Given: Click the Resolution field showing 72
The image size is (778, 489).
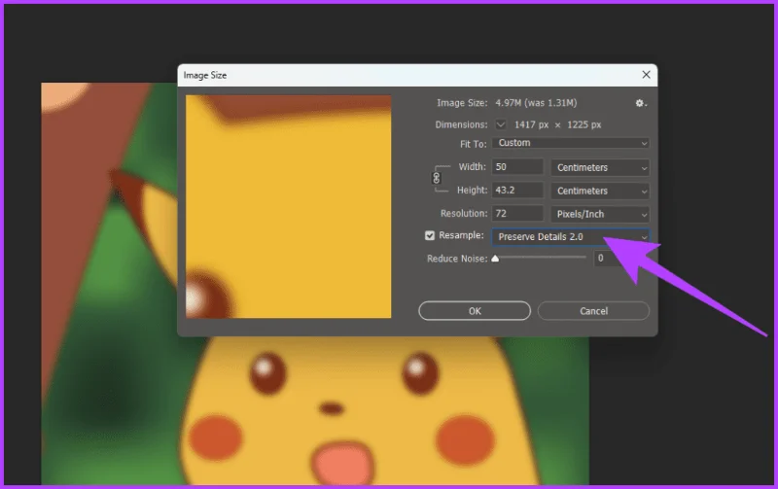Looking at the screenshot, I should (x=517, y=214).
